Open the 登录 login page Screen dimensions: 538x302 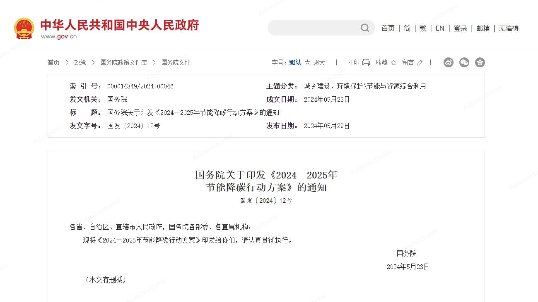point(460,28)
